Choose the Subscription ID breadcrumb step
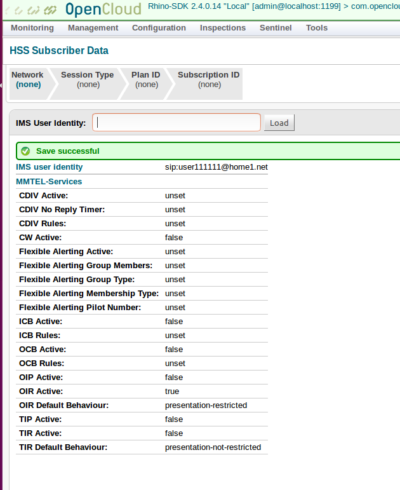Image resolution: width=400 pixels, height=490 pixels. pyautogui.click(x=208, y=79)
